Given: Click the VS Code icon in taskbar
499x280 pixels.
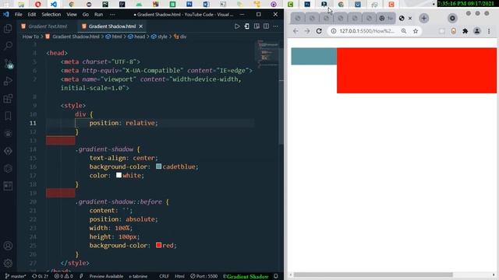Looking at the screenshot, I should coord(54,4).
